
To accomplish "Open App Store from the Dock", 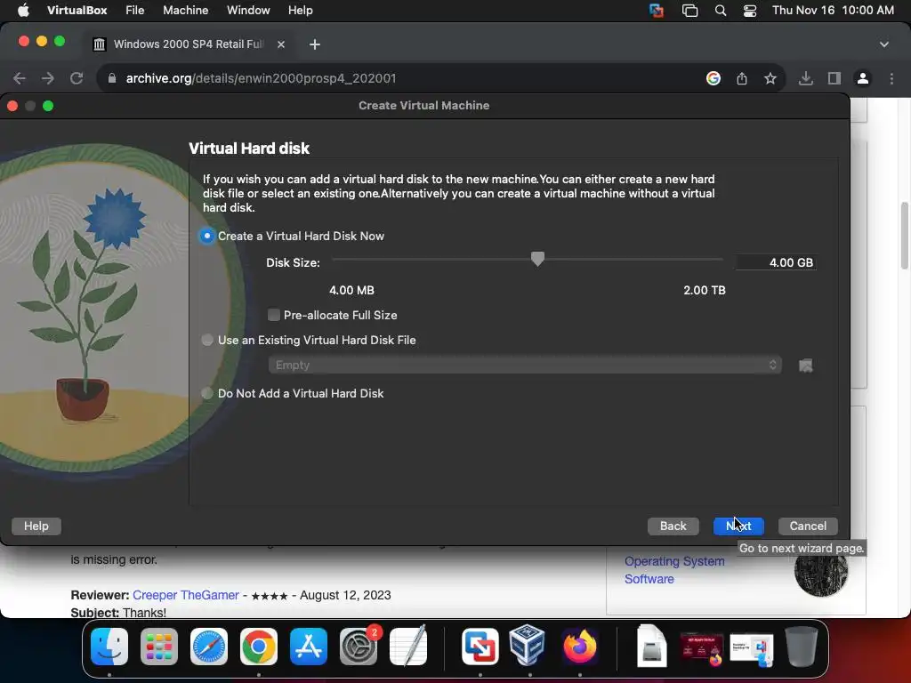I will coord(309,647).
